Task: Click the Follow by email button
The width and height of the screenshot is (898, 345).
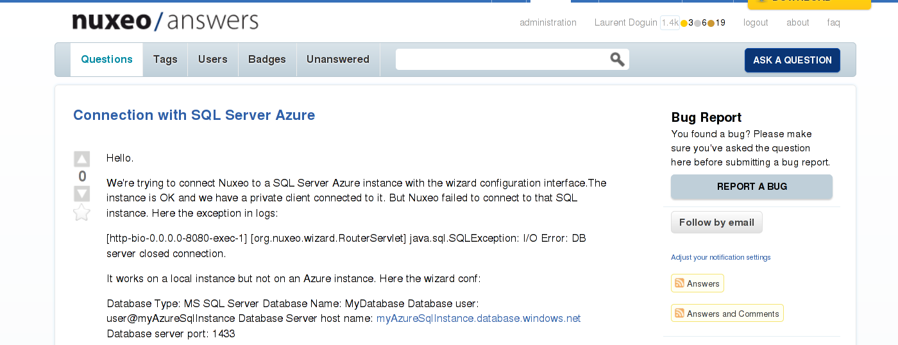Action: [x=716, y=223]
